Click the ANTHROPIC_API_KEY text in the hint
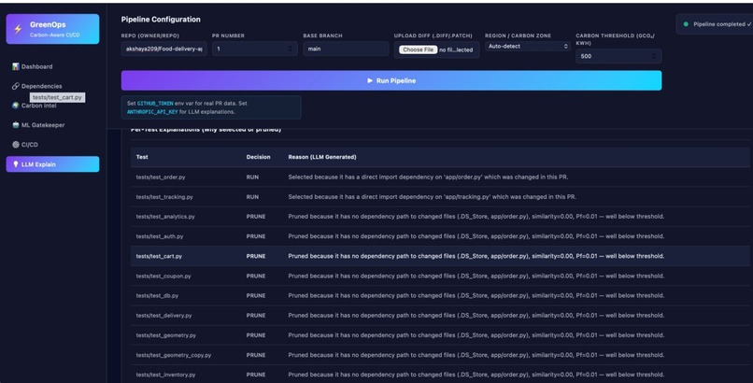The width and height of the screenshot is (753, 383). point(152,112)
